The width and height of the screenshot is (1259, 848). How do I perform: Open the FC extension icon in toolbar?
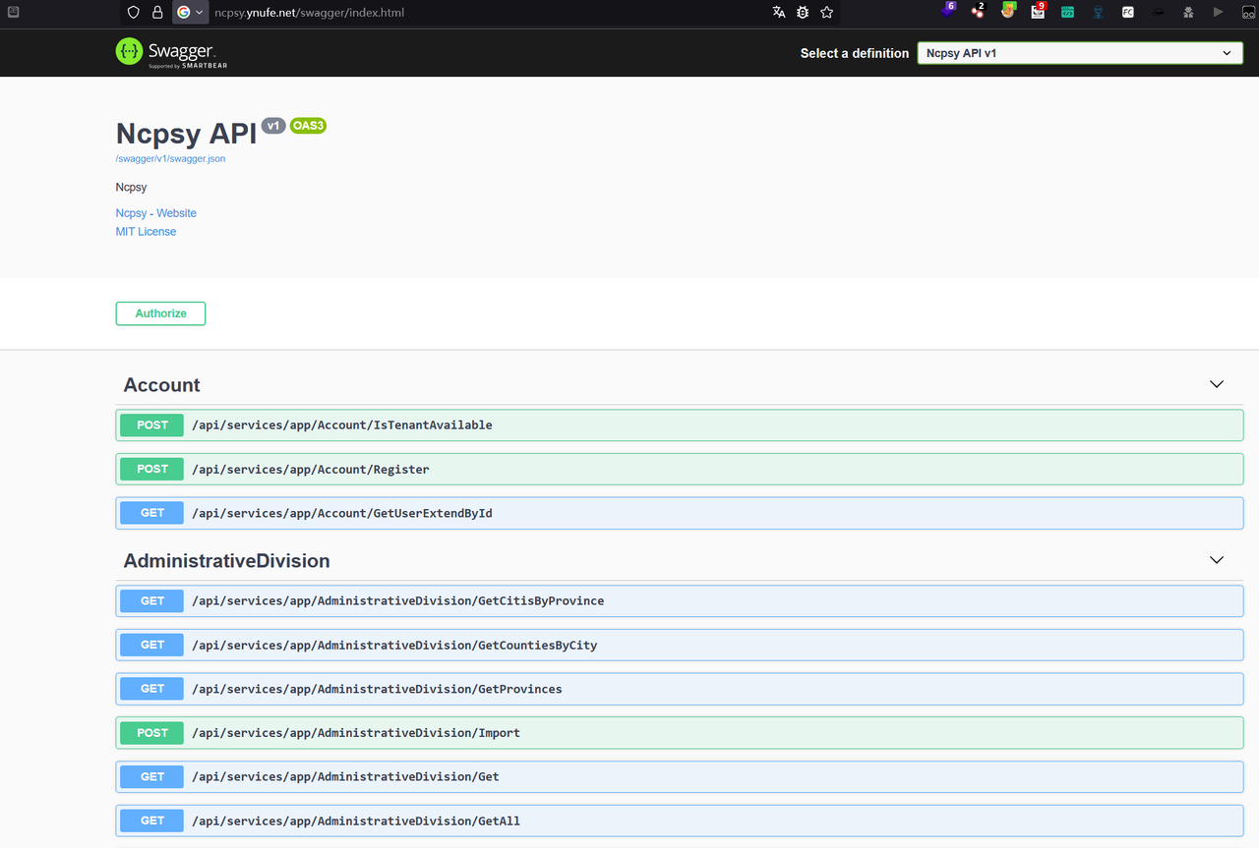click(x=1128, y=13)
